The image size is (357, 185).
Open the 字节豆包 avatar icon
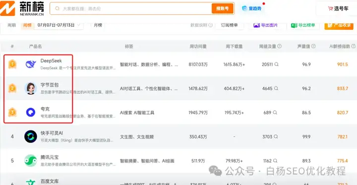click(x=31, y=88)
